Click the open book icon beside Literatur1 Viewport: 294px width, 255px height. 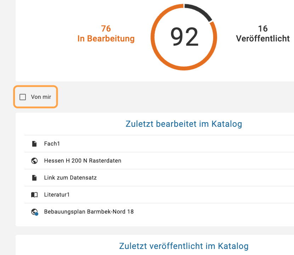(x=34, y=195)
